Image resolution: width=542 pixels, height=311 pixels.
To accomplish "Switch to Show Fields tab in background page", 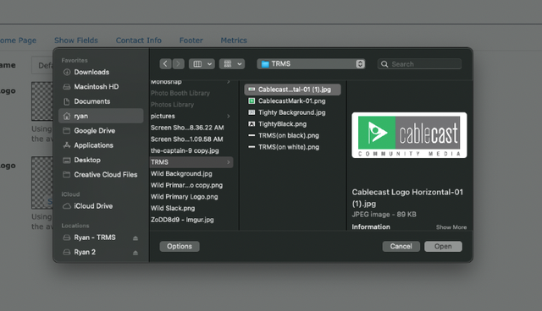I will coord(76,41).
